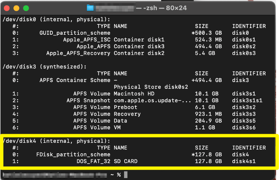Click the "disk3s6" identifier
Image resolution: width=279 pixels, height=180 pixels.
244,128
